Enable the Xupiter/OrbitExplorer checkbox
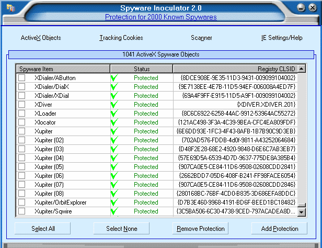 click(x=22, y=202)
